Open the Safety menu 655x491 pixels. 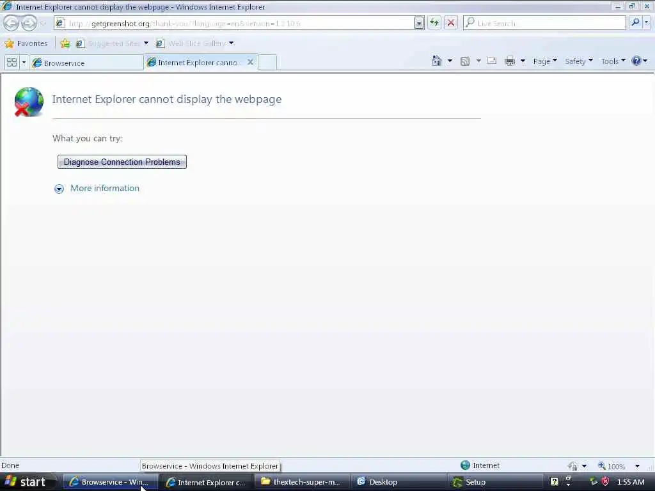tap(579, 61)
